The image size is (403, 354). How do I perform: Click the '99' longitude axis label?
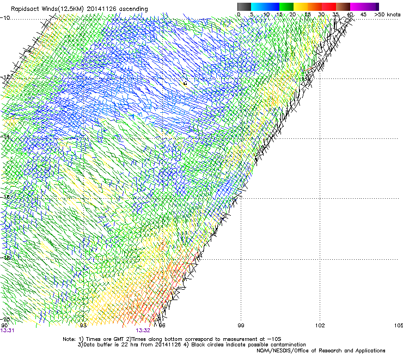click(x=241, y=326)
